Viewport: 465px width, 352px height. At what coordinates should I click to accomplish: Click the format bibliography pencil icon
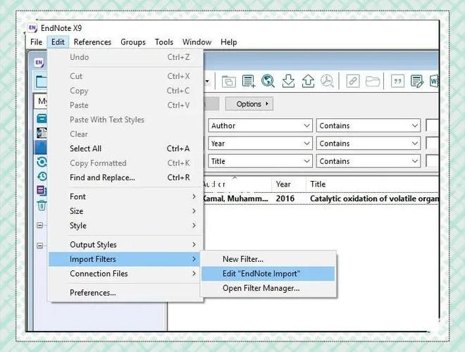click(417, 81)
